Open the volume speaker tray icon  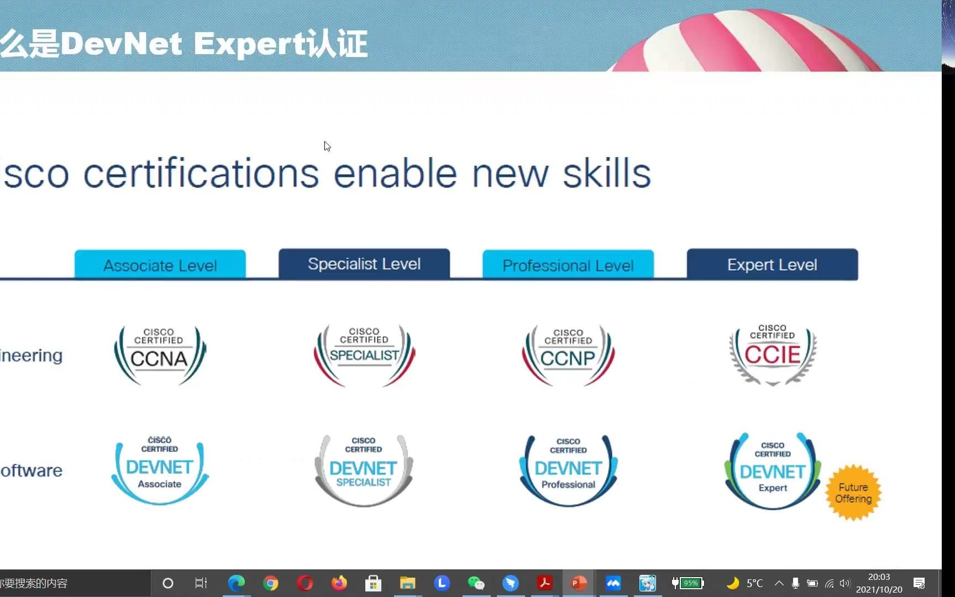844,583
